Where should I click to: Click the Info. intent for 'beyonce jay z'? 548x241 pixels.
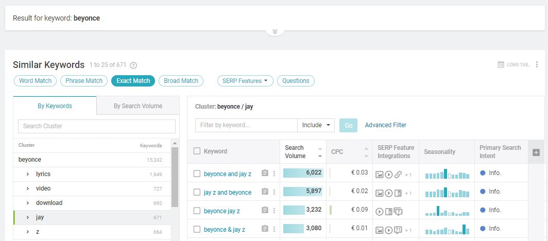point(491,210)
